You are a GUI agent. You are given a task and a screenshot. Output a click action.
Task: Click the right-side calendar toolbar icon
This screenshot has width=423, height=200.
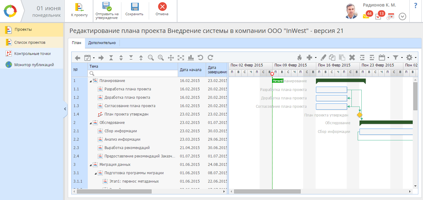pos(382,57)
